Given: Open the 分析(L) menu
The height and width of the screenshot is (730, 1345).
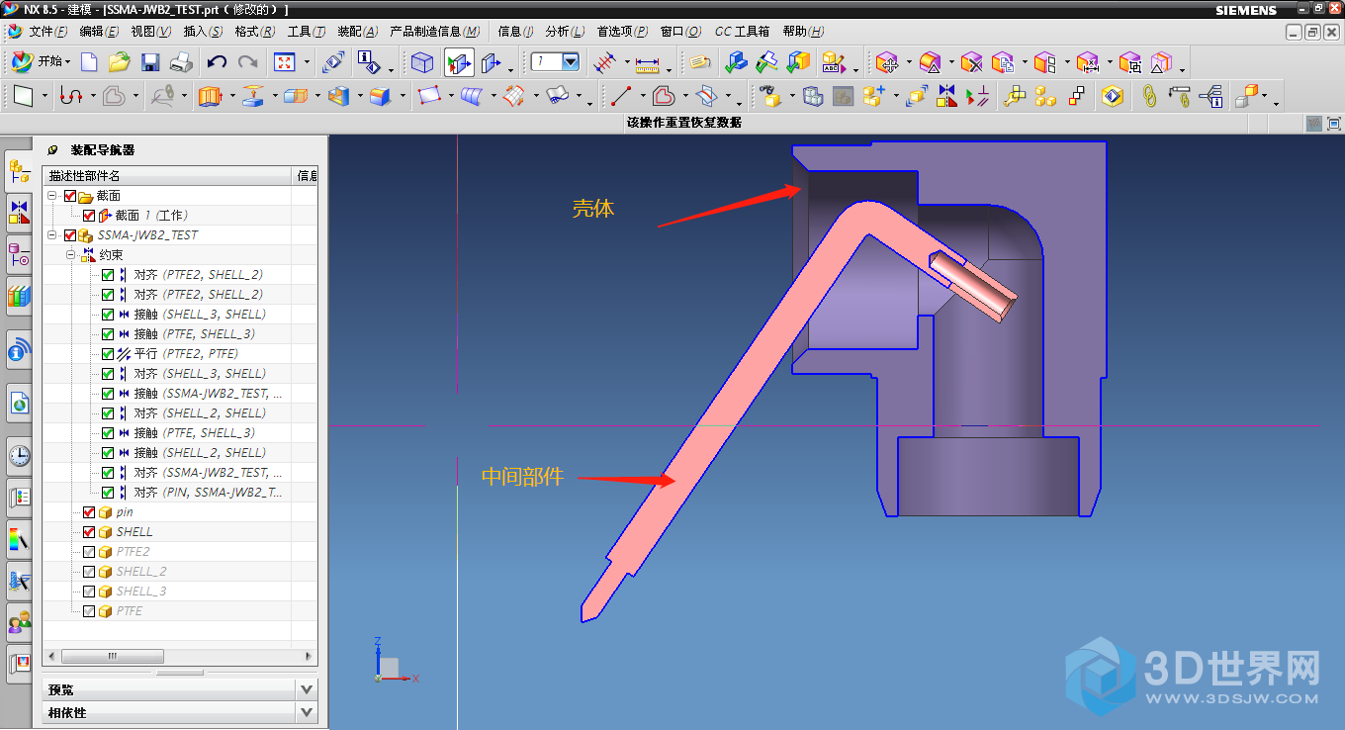Looking at the screenshot, I should pos(565,32).
